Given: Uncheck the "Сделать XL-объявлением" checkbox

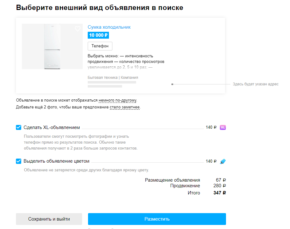Looking at the screenshot, I should click(19, 127).
